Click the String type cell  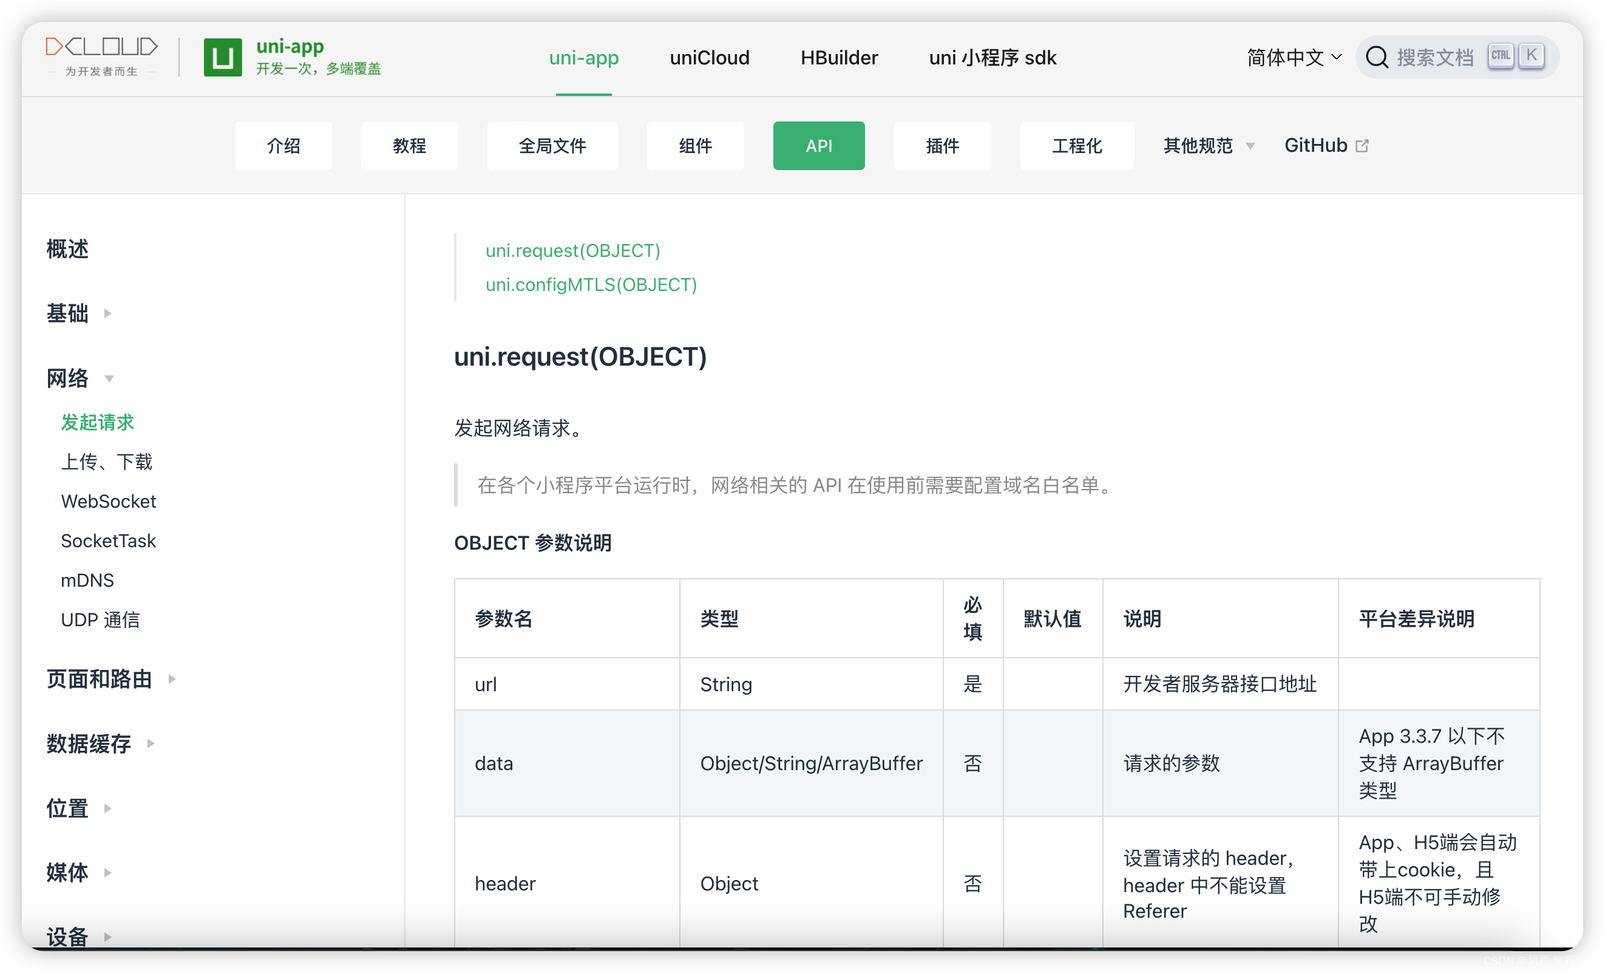811,684
